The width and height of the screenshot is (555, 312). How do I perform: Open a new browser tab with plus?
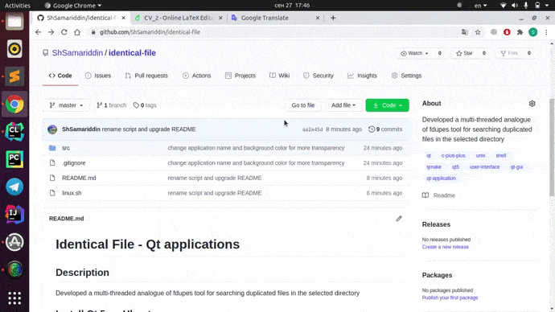pyautogui.click(x=333, y=18)
